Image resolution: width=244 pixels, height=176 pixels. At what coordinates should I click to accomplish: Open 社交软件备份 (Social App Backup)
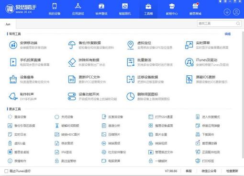(114, 152)
